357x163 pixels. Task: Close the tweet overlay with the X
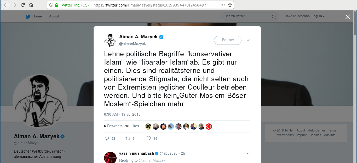[x=348, y=17]
